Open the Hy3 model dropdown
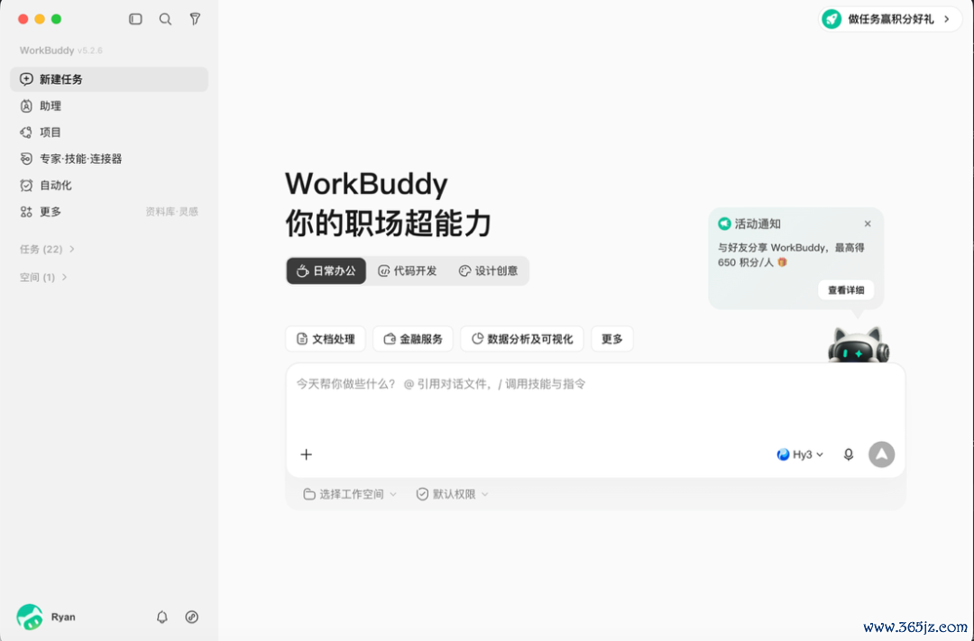Viewport: 974px width, 641px height. point(800,454)
